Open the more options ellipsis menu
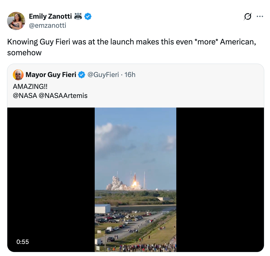This screenshot has width=270, height=256. click(x=260, y=16)
